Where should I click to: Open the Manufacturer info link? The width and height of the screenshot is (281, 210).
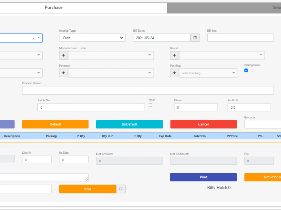coord(83,48)
